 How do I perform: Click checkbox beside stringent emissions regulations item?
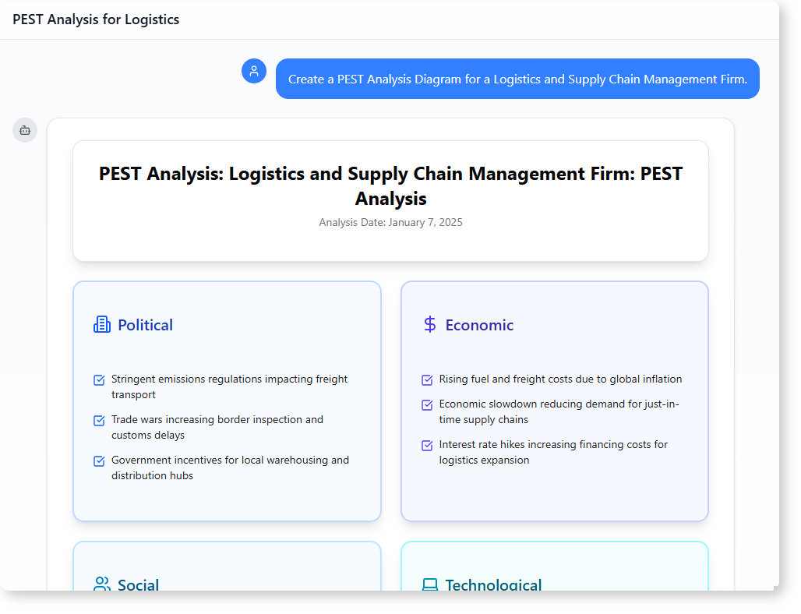[99, 380]
